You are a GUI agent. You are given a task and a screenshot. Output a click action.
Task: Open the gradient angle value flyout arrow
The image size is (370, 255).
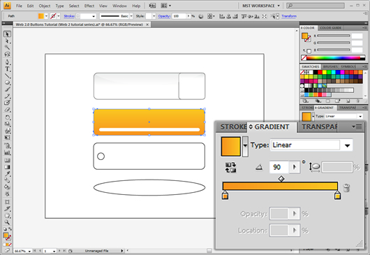294,167
